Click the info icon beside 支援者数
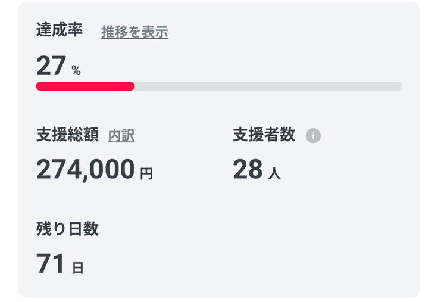 pos(313,136)
